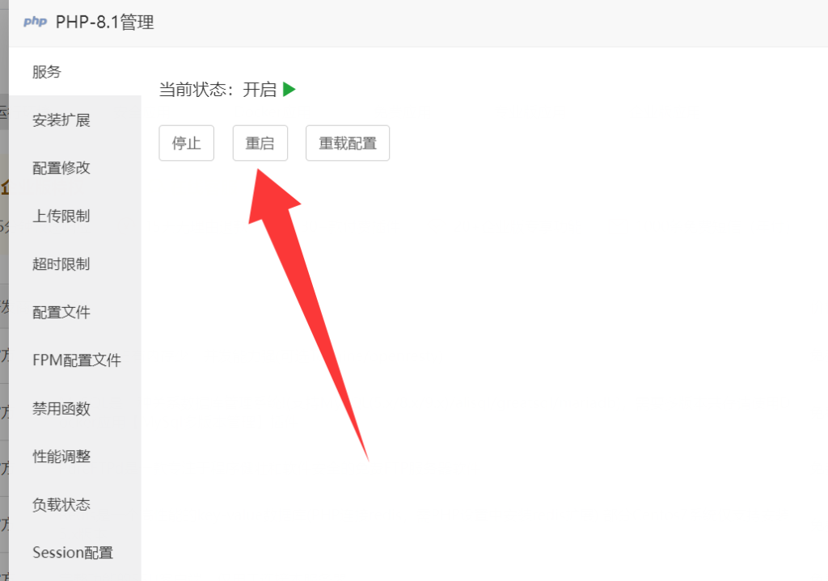Switch to 性能调整 settings
The height and width of the screenshot is (581, 828).
[x=75, y=457]
